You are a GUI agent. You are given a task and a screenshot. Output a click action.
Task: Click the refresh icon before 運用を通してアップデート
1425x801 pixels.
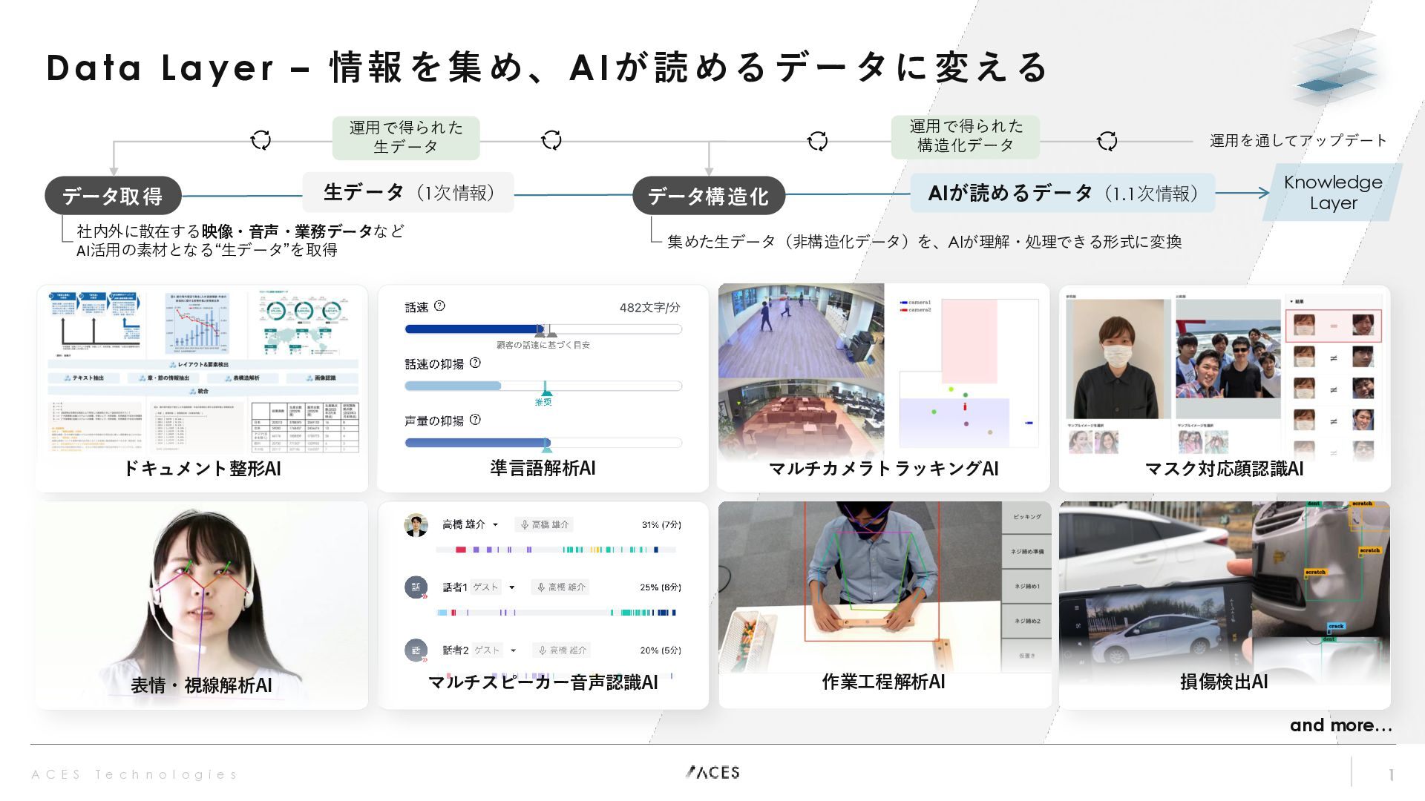(x=1107, y=141)
